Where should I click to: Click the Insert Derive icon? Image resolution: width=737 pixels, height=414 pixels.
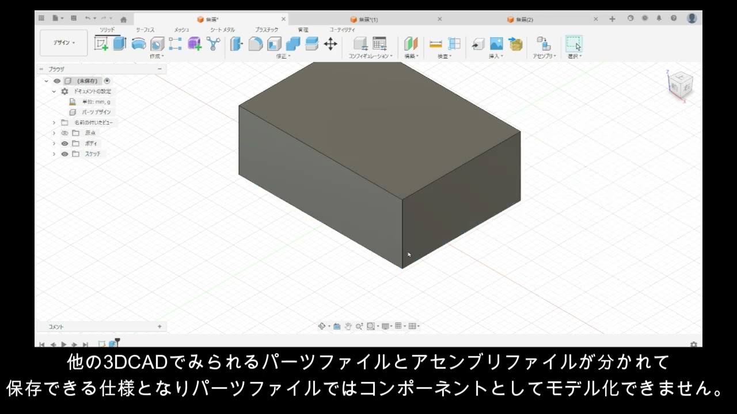point(478,44)
